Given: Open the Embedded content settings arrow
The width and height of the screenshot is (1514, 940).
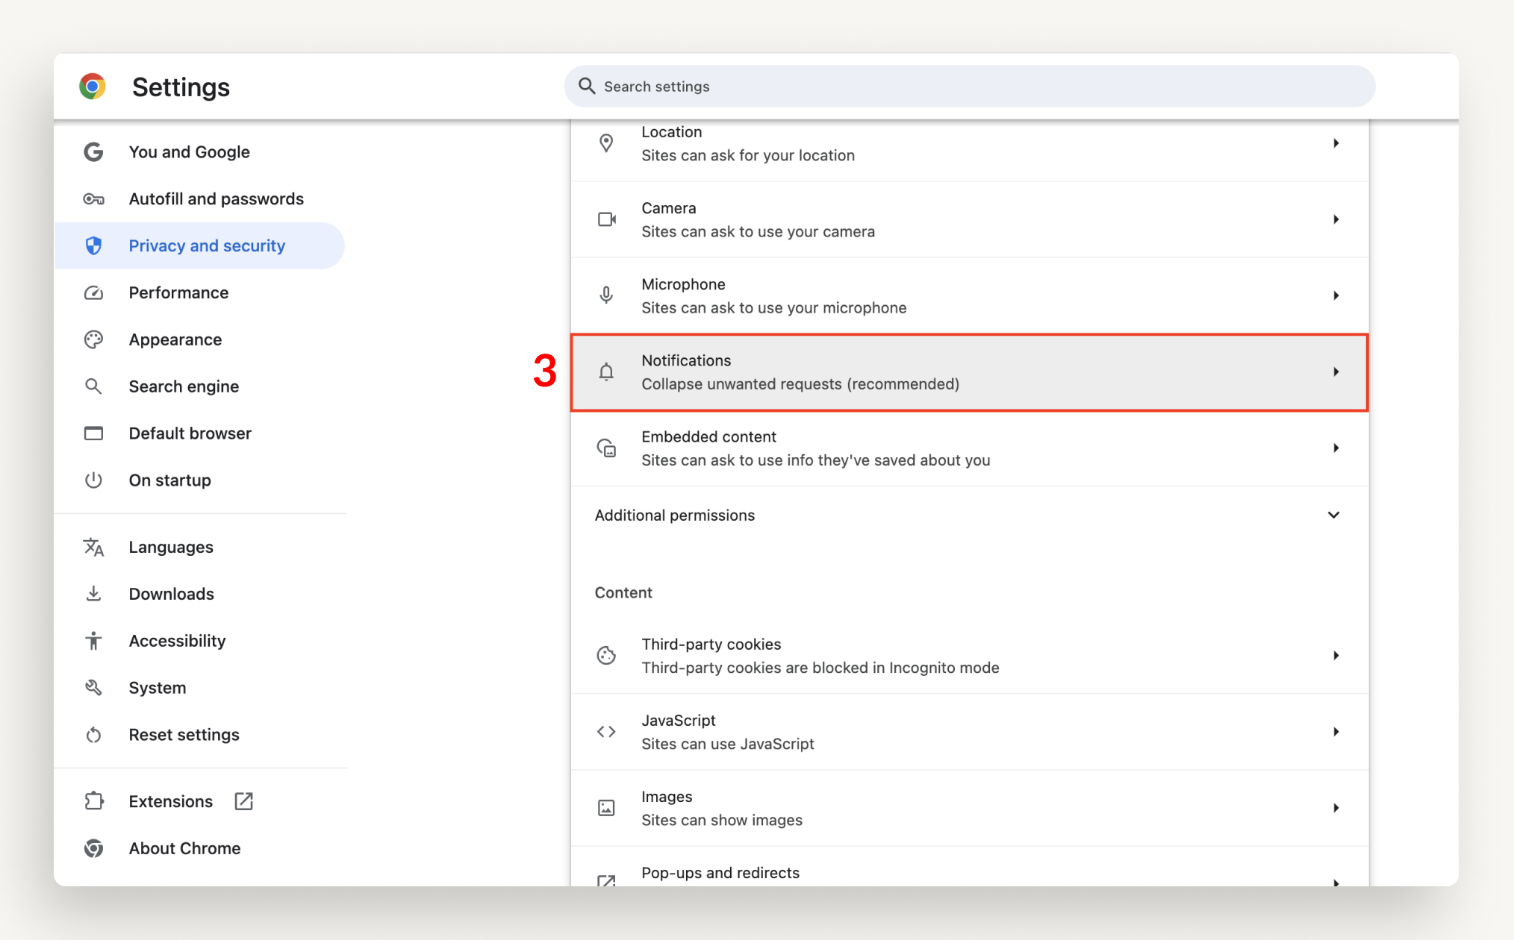Looking at the screenshot, I should pos(1336,448).
